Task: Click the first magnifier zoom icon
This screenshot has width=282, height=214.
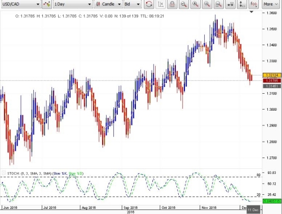Action: click(184, 4)
